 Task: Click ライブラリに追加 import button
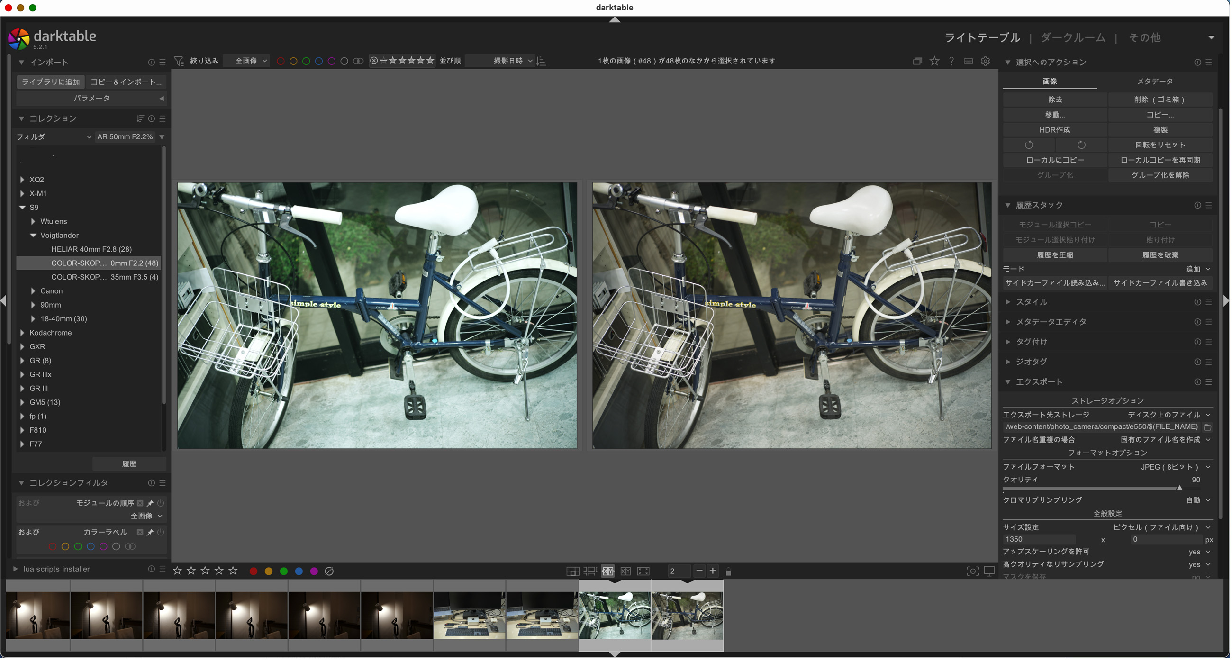coord(51,82)
